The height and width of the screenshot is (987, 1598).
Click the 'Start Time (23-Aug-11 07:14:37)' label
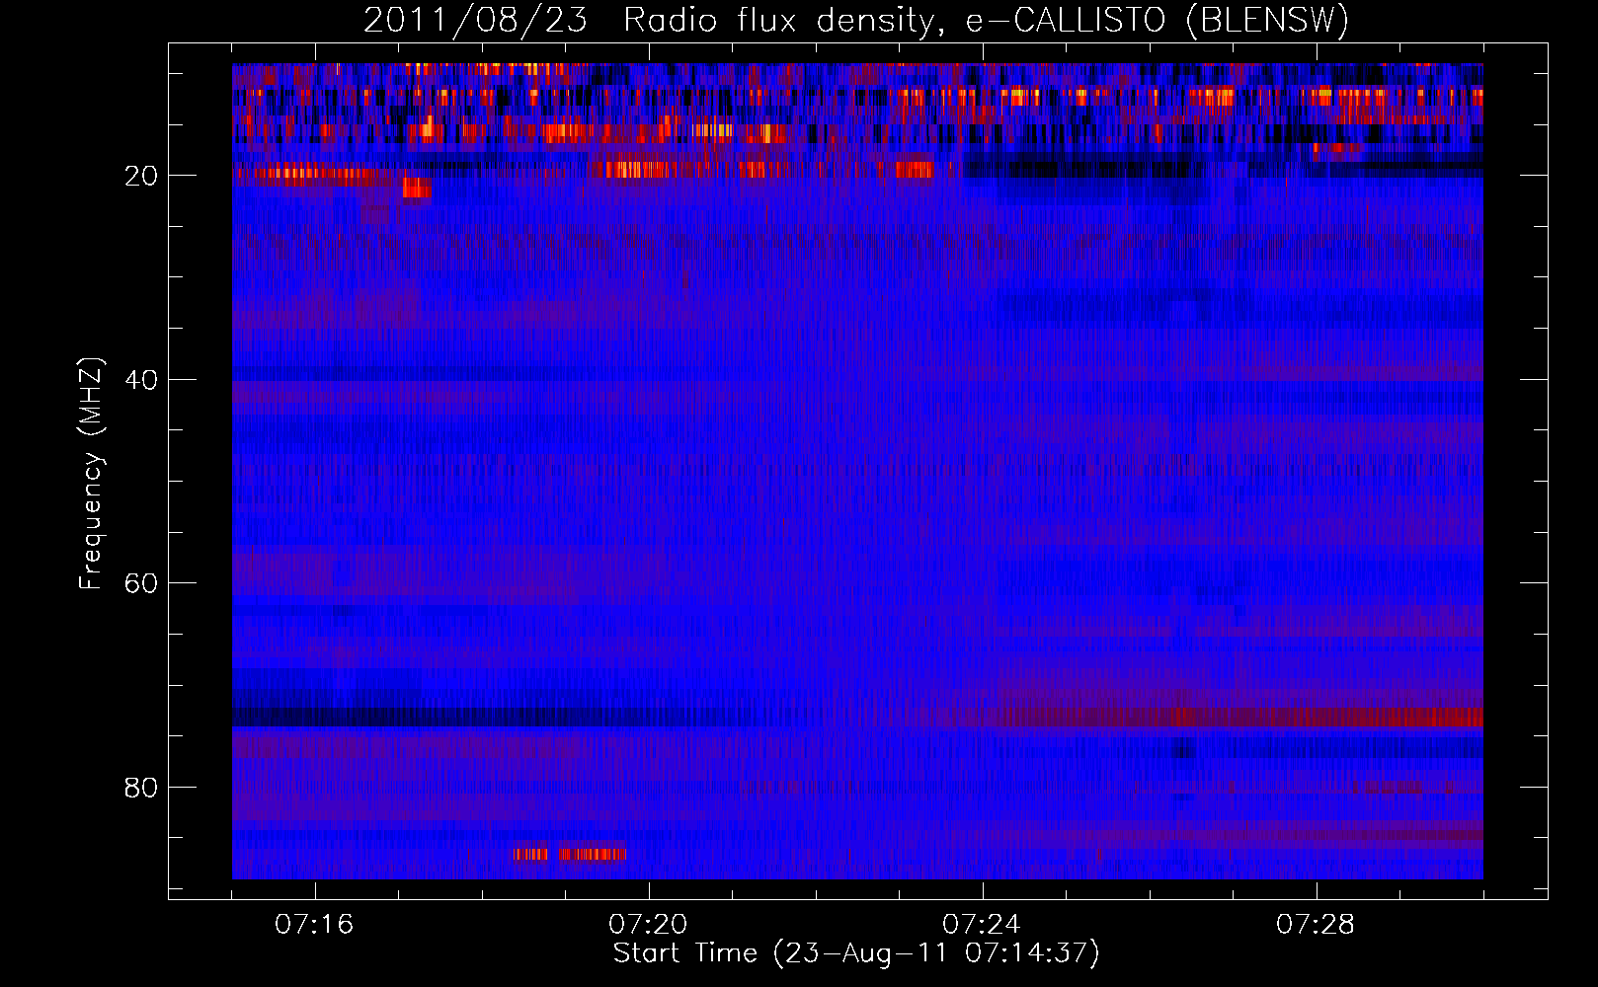tap(856, 953)
